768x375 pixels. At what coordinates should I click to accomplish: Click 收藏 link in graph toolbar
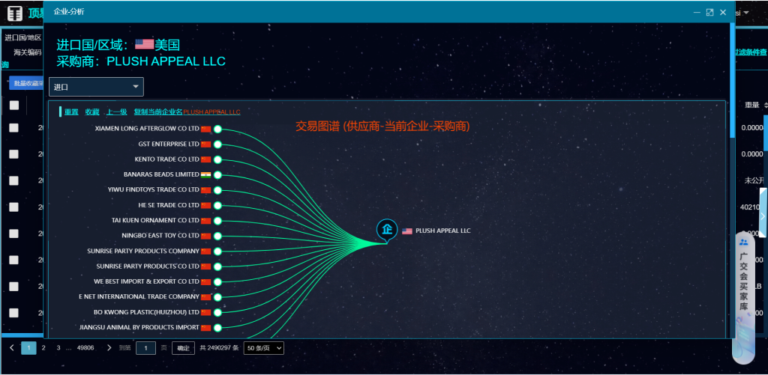pyautogui.click(x=92, y=112)
